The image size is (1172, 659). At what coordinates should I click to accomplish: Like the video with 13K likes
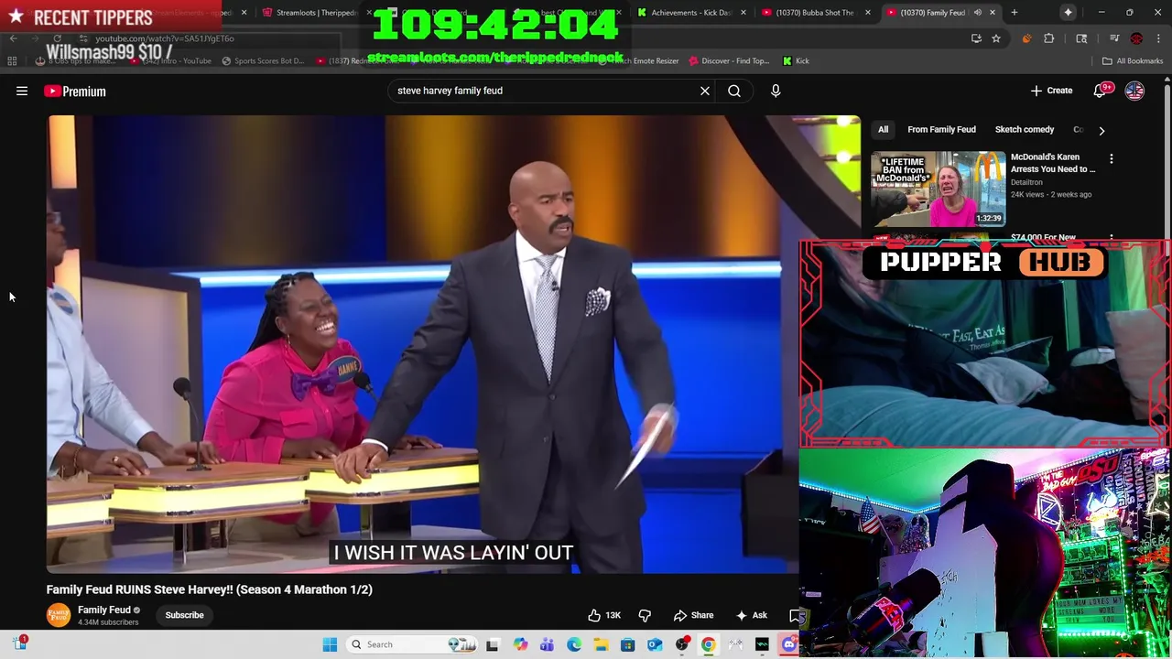pos(603,615)
